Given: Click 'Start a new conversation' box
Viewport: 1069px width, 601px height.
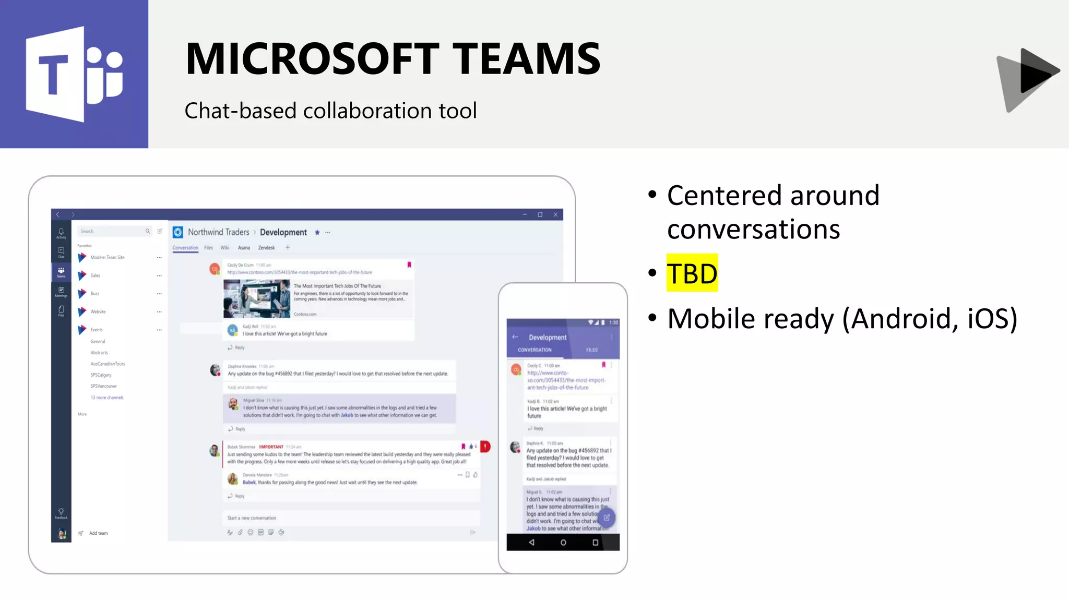Looking at the screenshot, I should pos(351,518).
